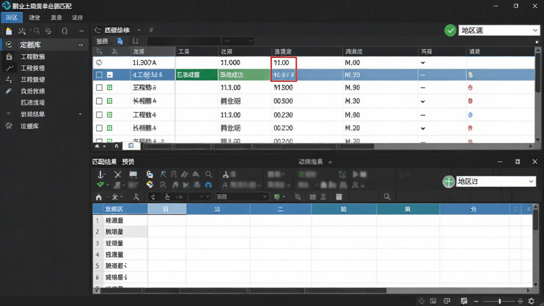Expand the arrow beside the 定额库 sidebar item
544x306 pixels.
point(81,45)
